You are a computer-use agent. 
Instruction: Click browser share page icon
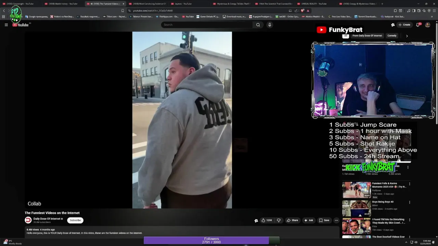tap(296, 11)
